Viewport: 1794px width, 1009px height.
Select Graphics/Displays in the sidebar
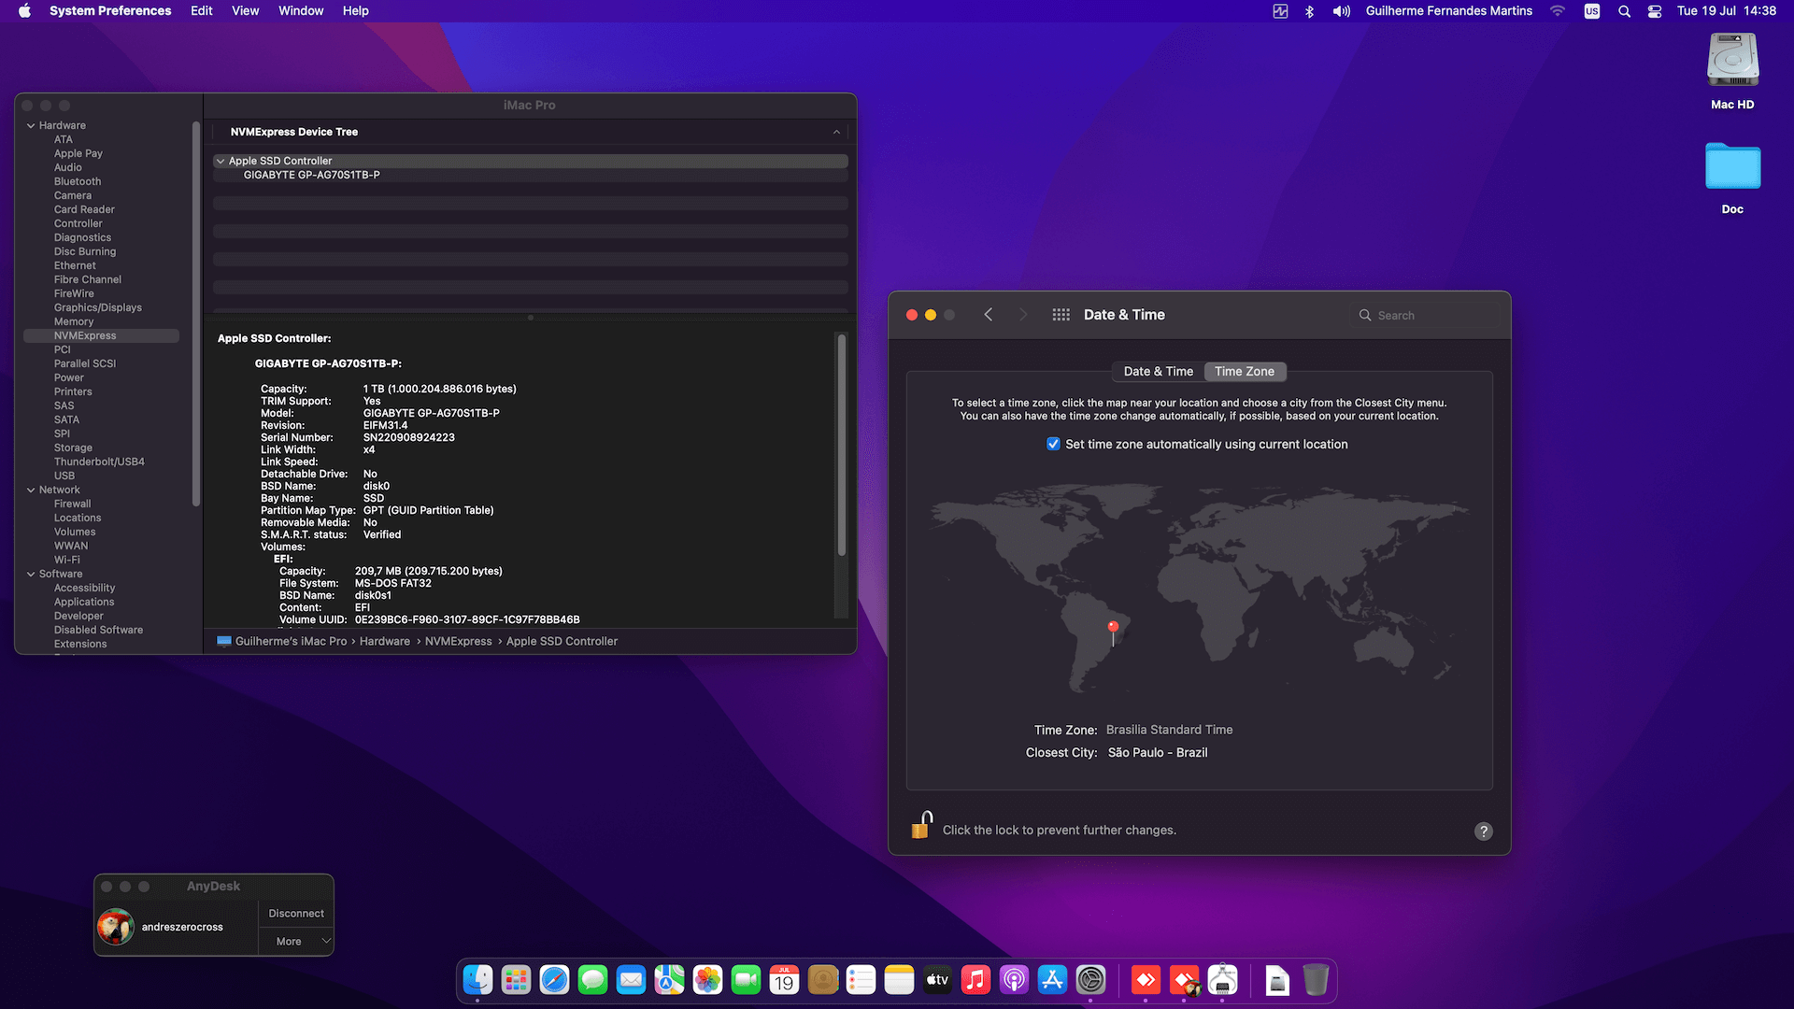click(x=98, y=307)
